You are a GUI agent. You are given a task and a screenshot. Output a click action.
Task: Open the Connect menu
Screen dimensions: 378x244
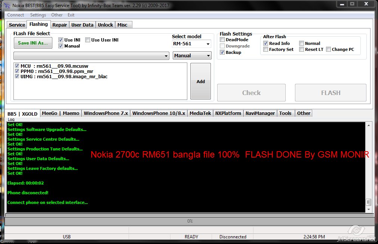pyautogui.click(x=15, y=15)
